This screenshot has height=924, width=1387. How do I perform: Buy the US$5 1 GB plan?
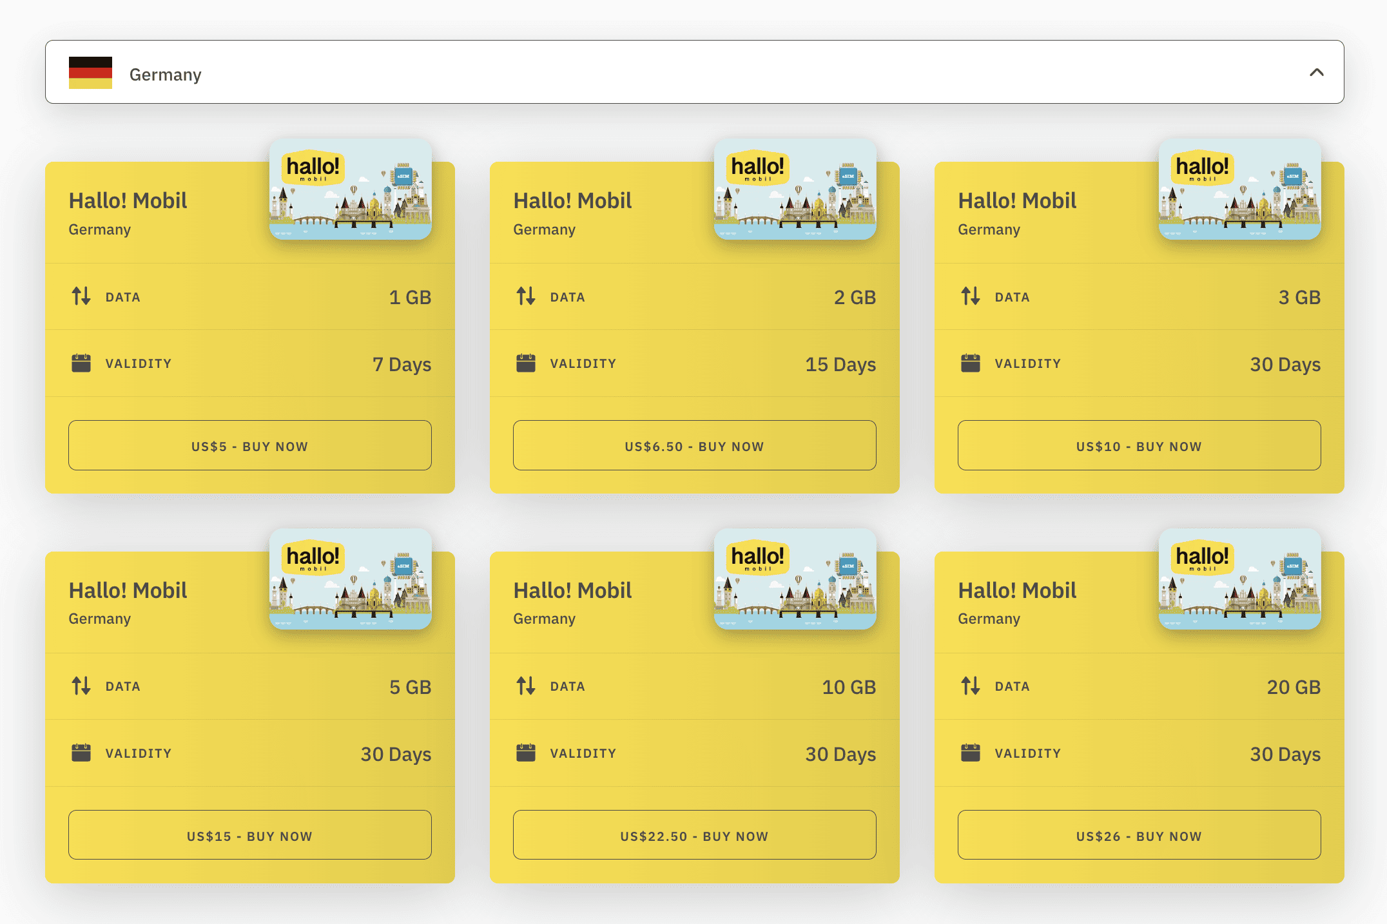point(250,446)
